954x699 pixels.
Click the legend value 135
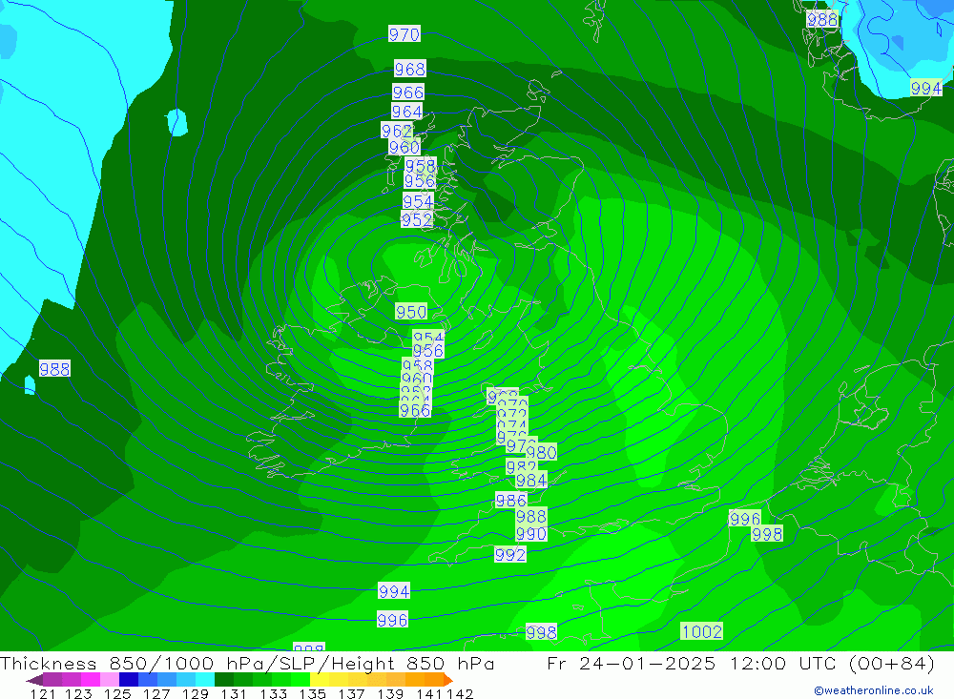tap(312, 693)
